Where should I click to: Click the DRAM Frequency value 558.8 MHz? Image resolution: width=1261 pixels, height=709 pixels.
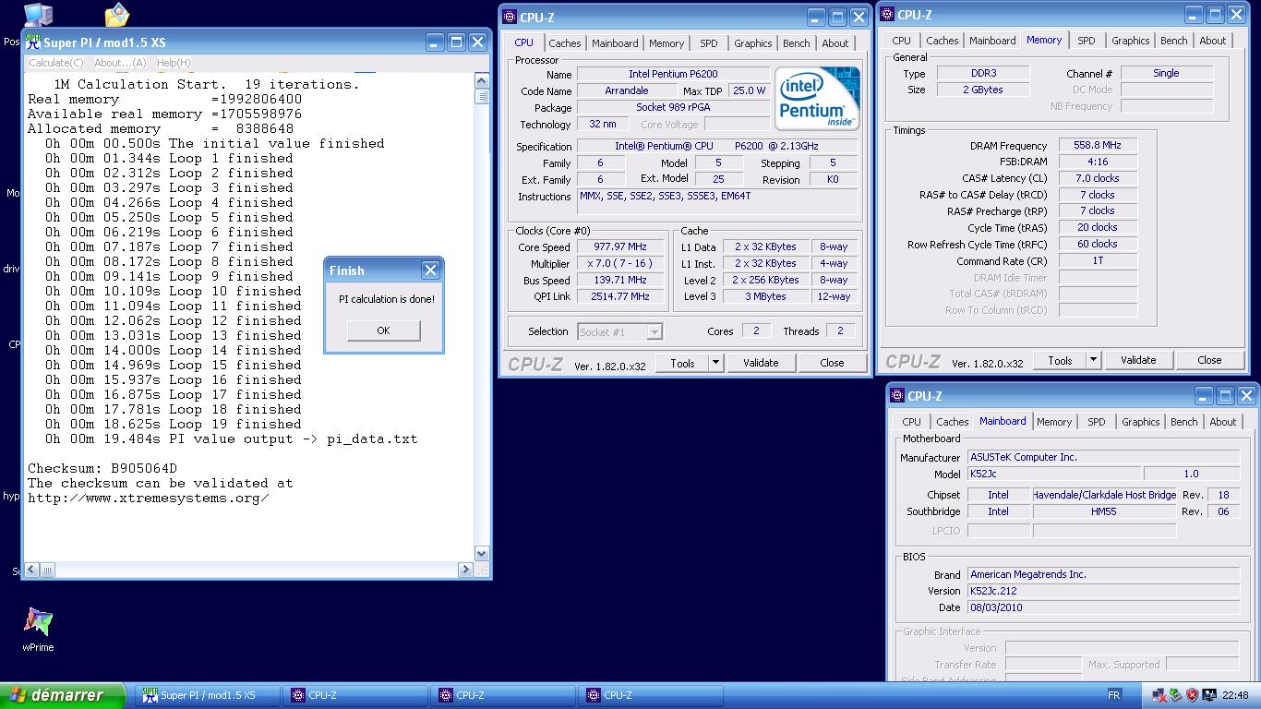pyautogui.click(x=1098, y=145)
